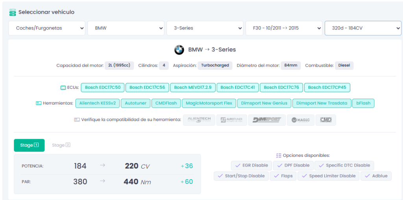This screenshot has height=200, width=403.
Task: Click the POTENCIA label
Action: (33, 166)
